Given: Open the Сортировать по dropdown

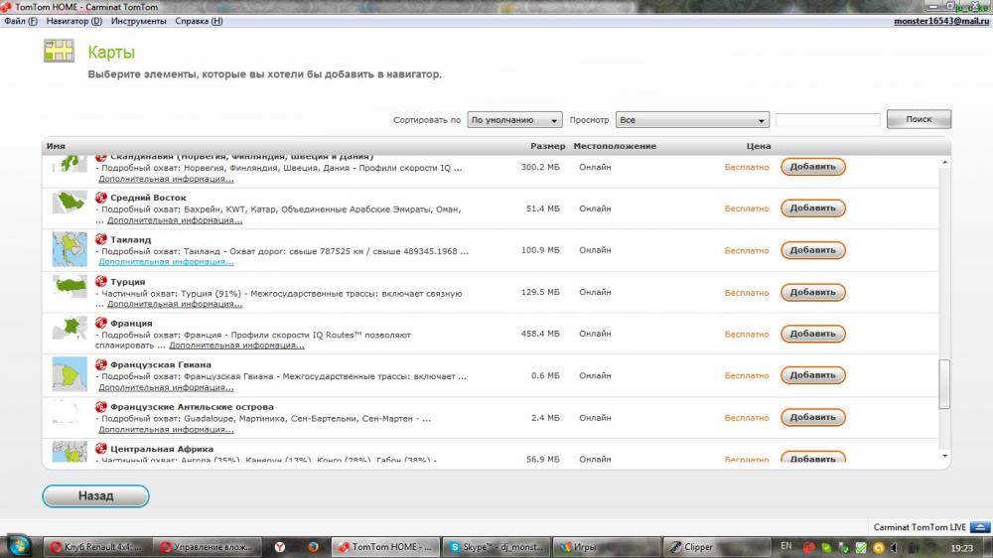Looking at the screenshot, I should [514, 120].
